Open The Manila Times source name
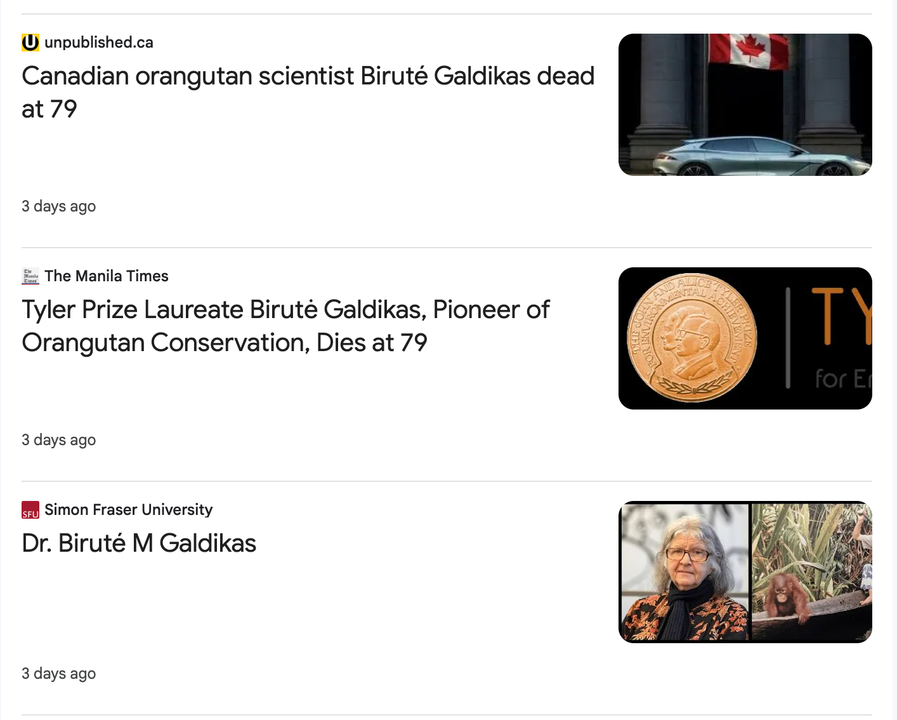This screenshot has height=720, width=897. click(107, 276)
